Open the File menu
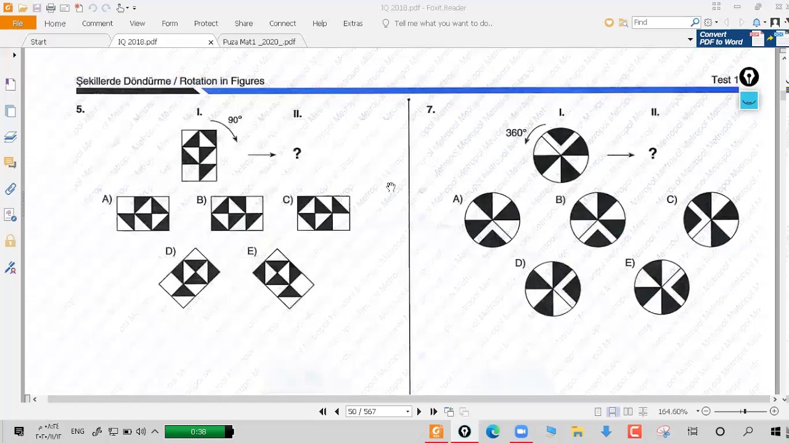Image resolution: width=789 pixels, height=443 pixels. click(x=18, y=23)
